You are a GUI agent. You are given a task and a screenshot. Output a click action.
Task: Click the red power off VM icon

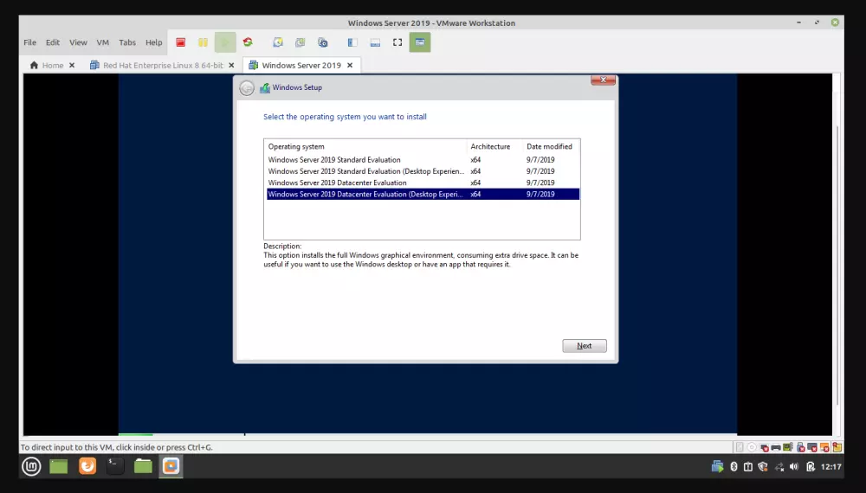pyautogui.click(x=181, y=42)
